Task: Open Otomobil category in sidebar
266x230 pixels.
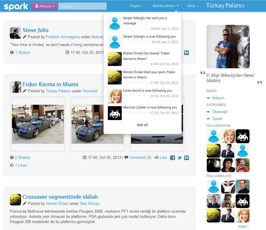Action: tap(220, 112)
